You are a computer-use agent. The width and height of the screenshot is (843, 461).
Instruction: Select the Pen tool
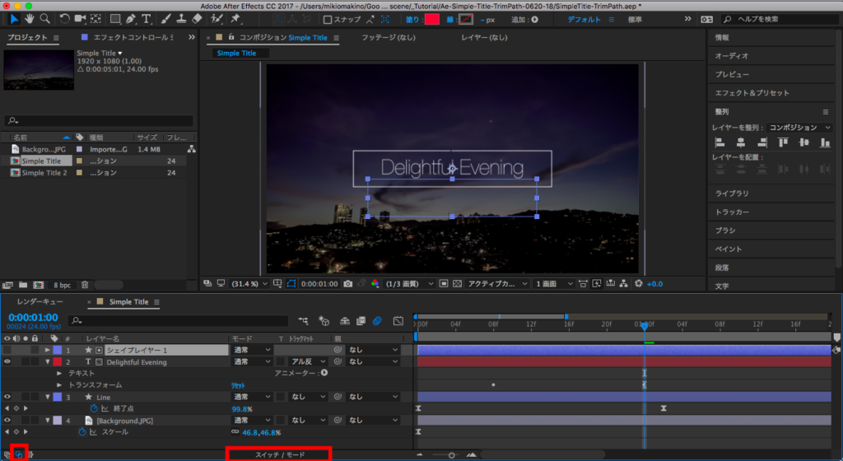pos(131,19)
